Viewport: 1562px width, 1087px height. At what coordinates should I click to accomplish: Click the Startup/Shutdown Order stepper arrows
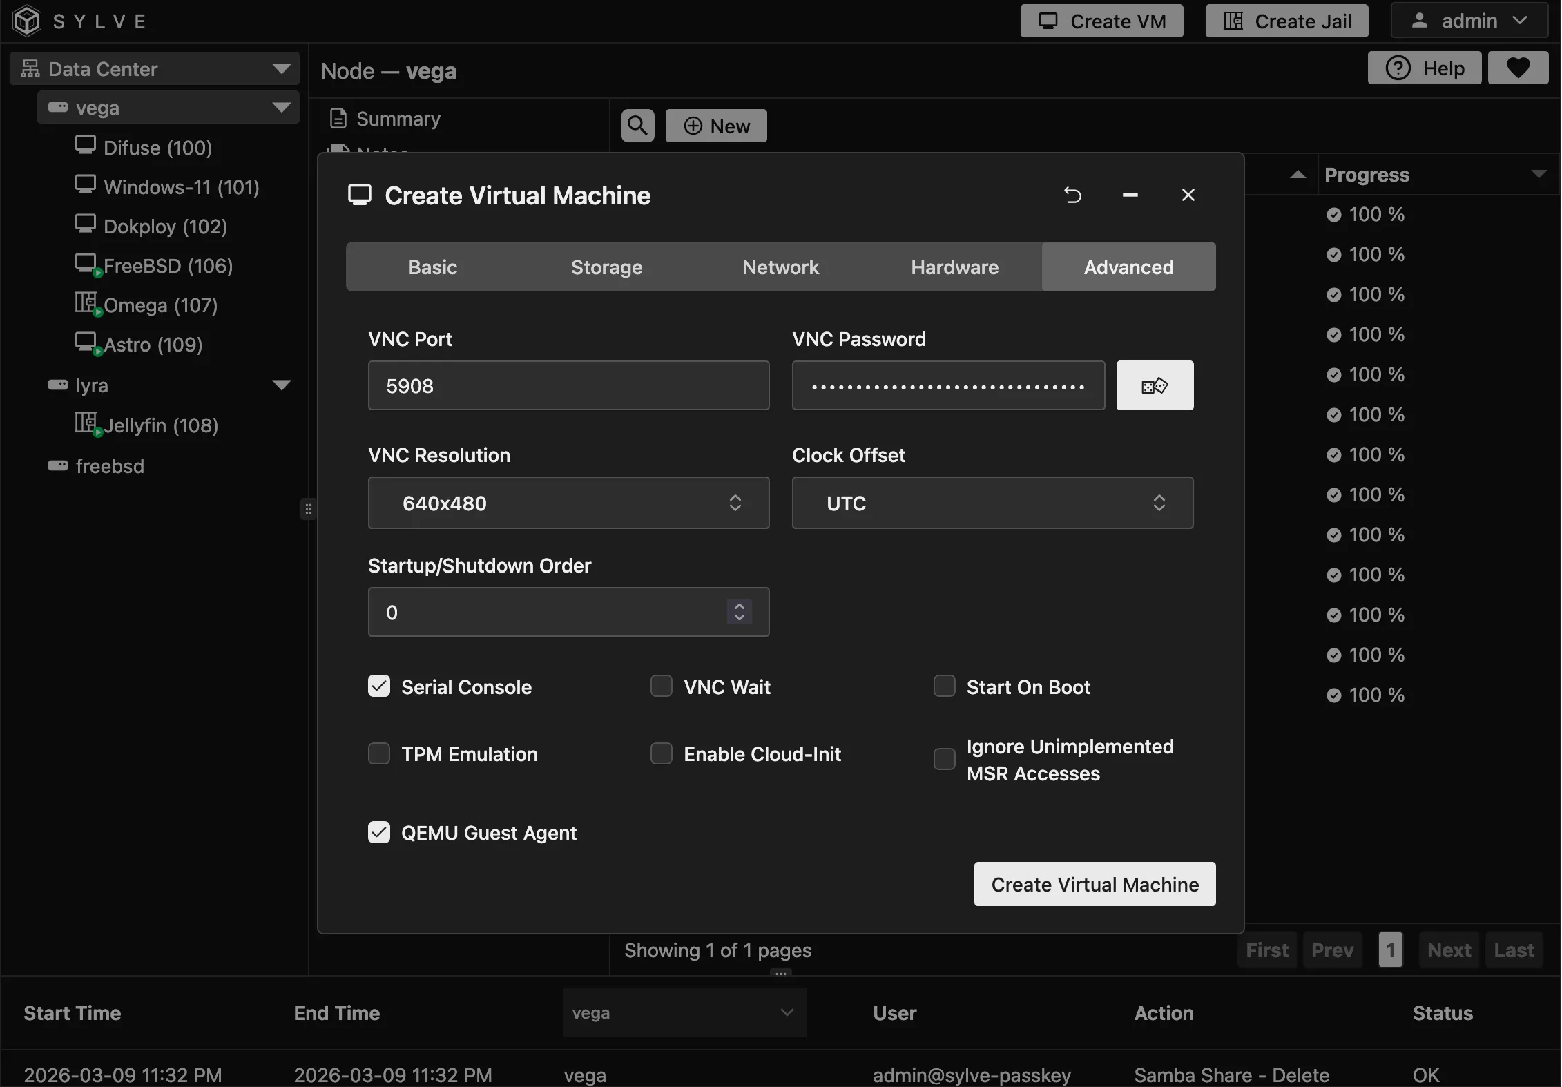click(739, 612)
